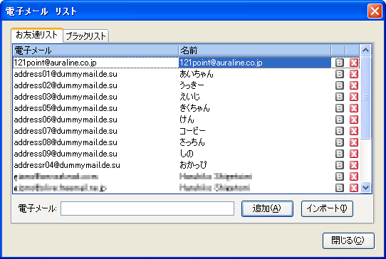Click the scrollbar down arrow
Viewport: 386px width, 259px height.
coord(365,188)
